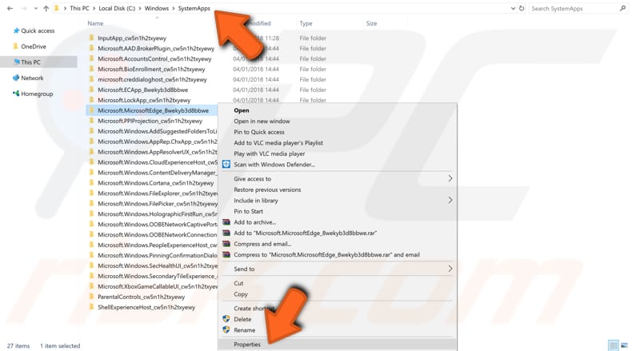The height and width of the screenshot is (351, 632).
Task: Select the Microsoft.Windows.Cortana folder
Action: tap(155, 183)
